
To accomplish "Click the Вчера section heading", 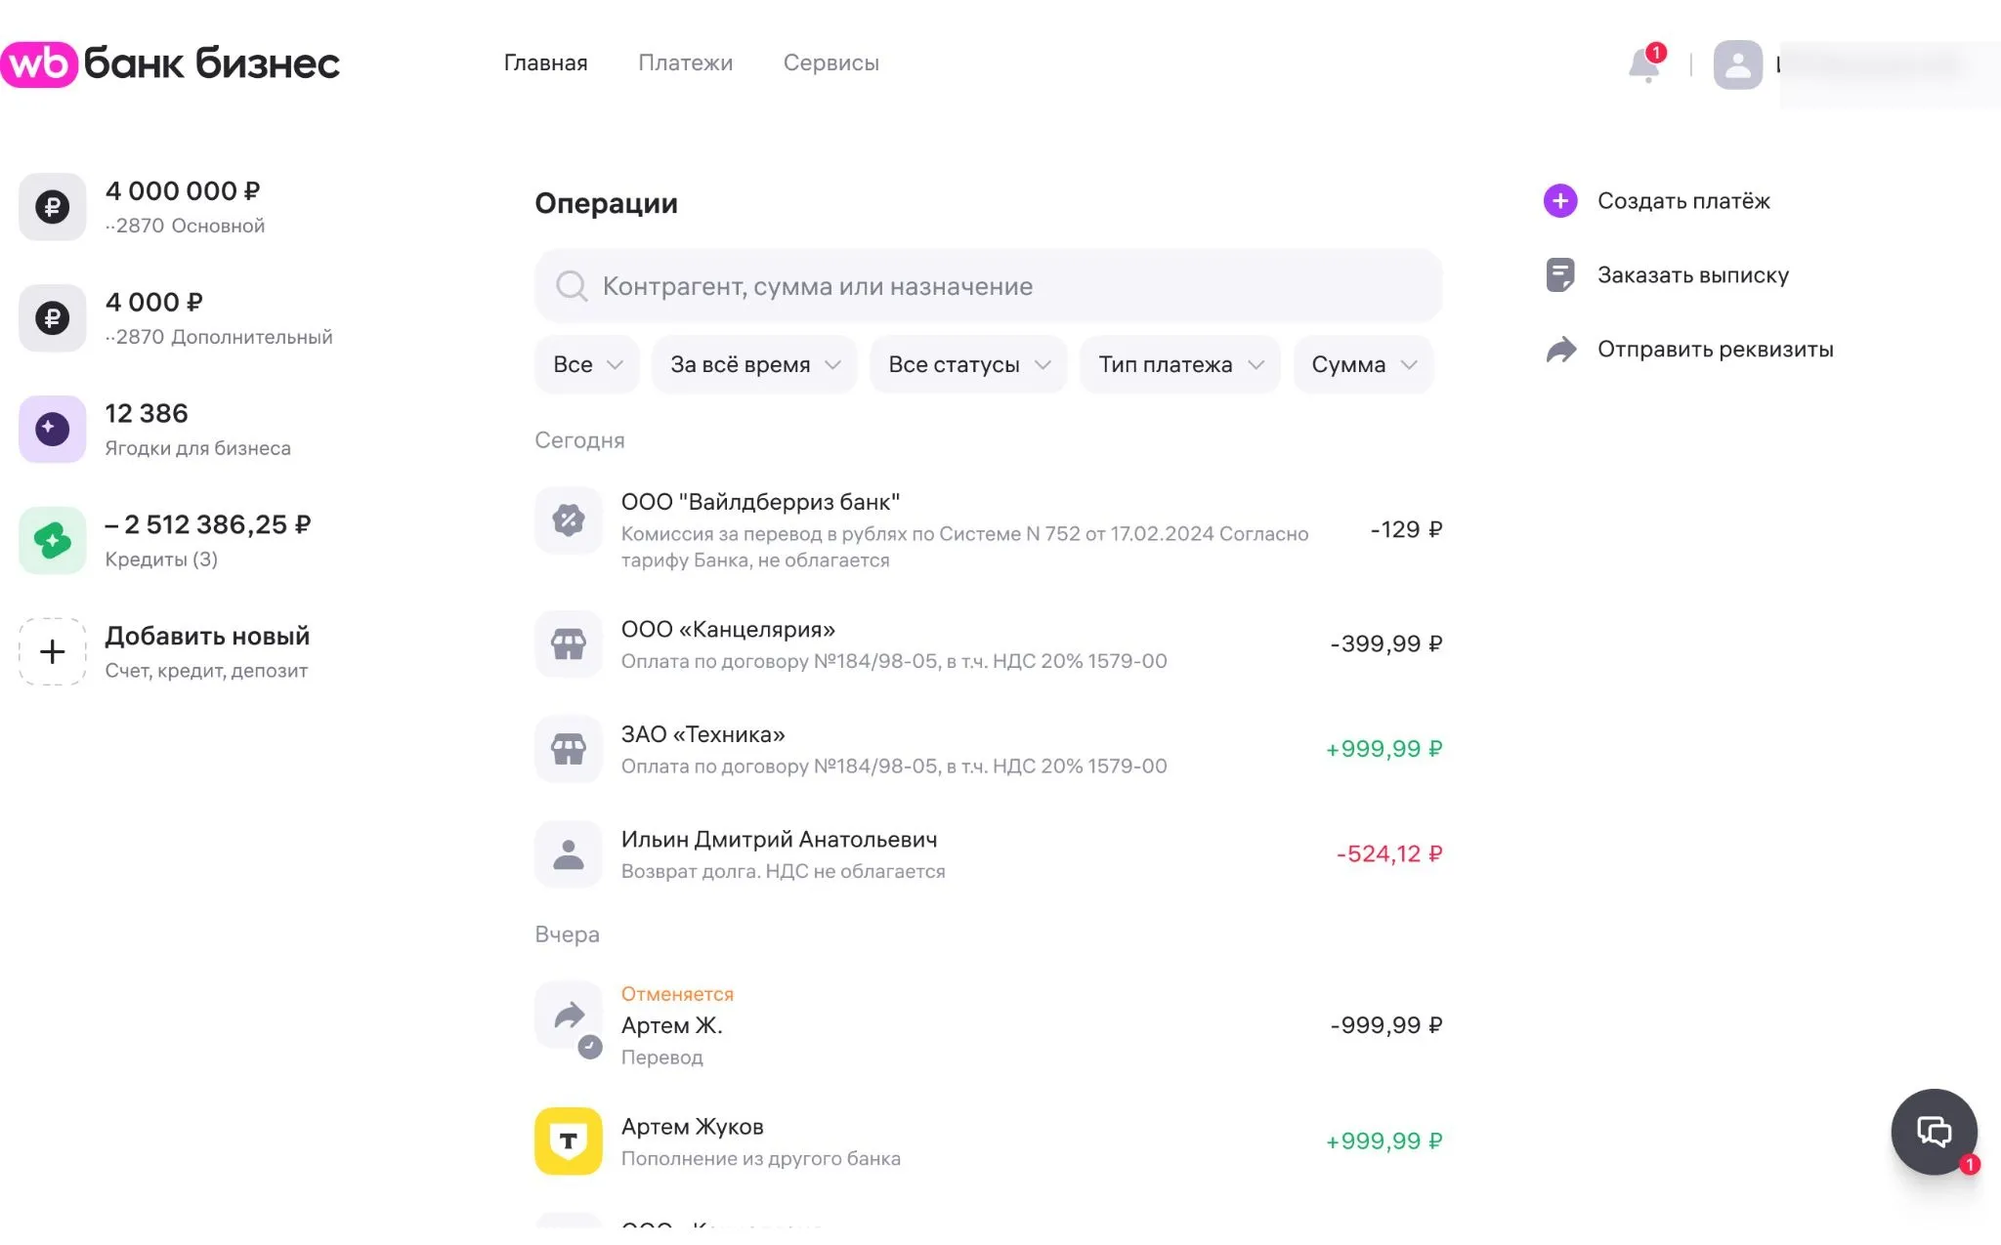I will point(567,935).
